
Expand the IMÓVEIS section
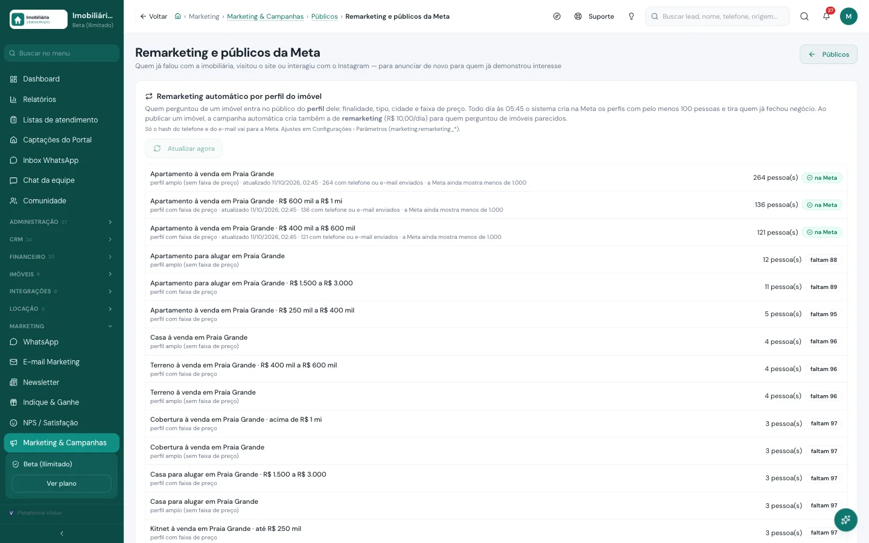point(62,275)
